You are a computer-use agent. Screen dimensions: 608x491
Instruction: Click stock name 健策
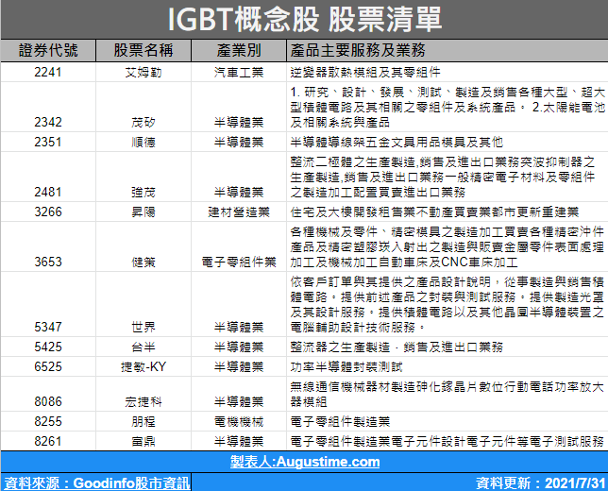pos(144,262)
